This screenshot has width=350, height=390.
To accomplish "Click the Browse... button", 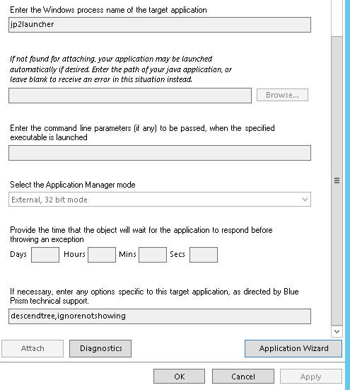I will tap(282, 95).
